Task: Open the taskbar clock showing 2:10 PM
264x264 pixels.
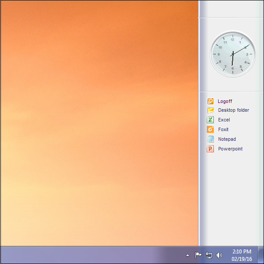Action: coord(242,252)
